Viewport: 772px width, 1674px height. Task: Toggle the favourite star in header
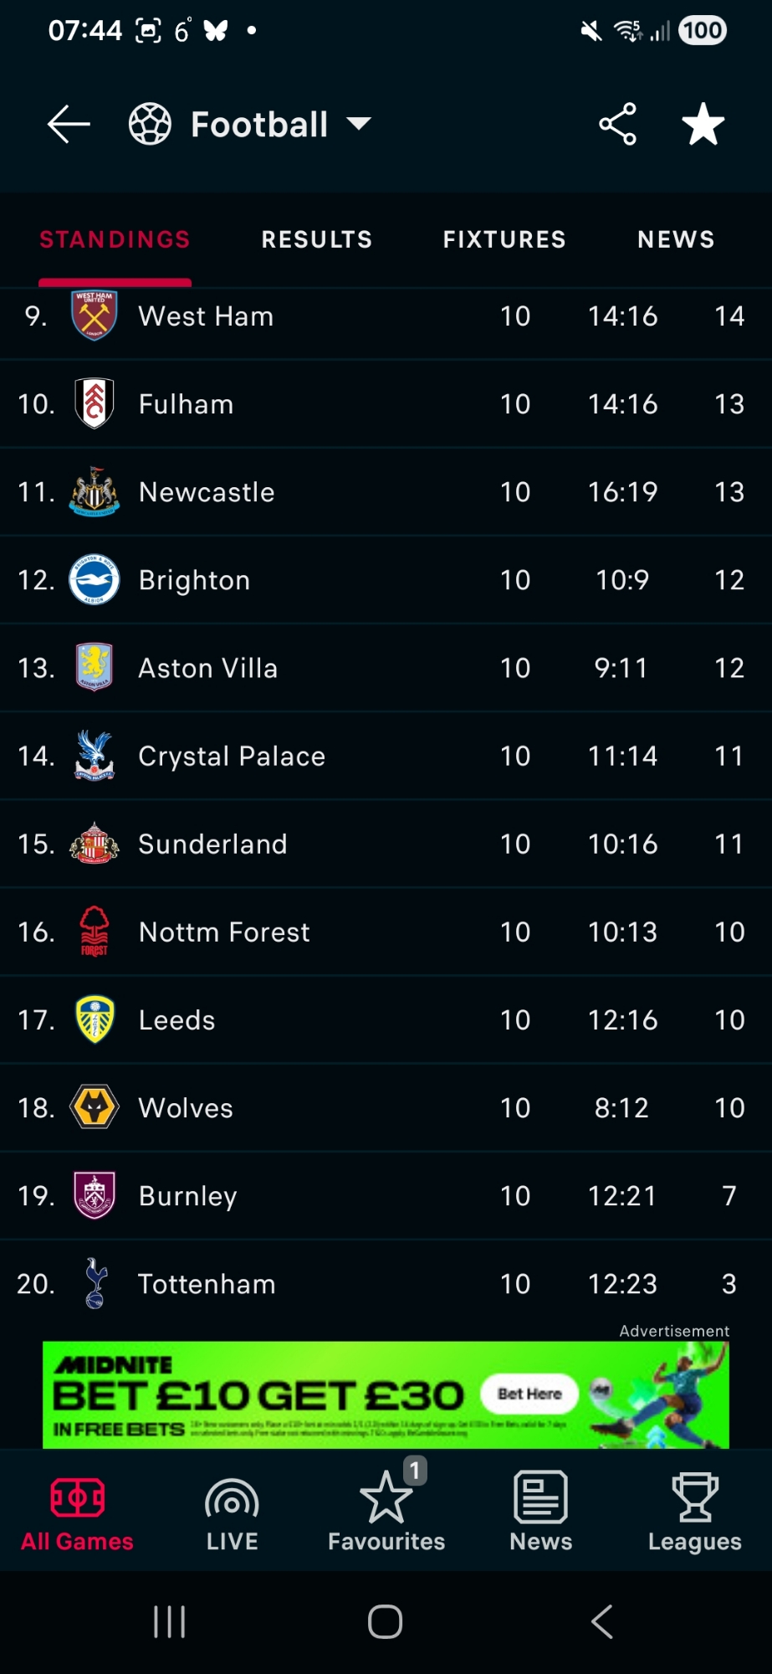pos(703,125)
